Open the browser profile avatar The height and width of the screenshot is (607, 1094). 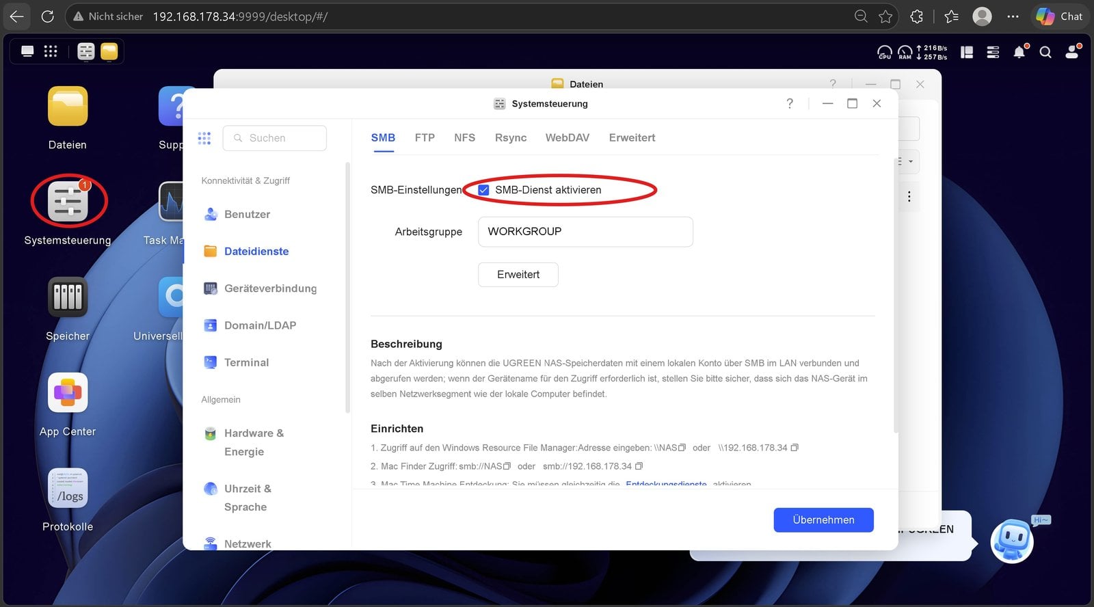point(982,16)
